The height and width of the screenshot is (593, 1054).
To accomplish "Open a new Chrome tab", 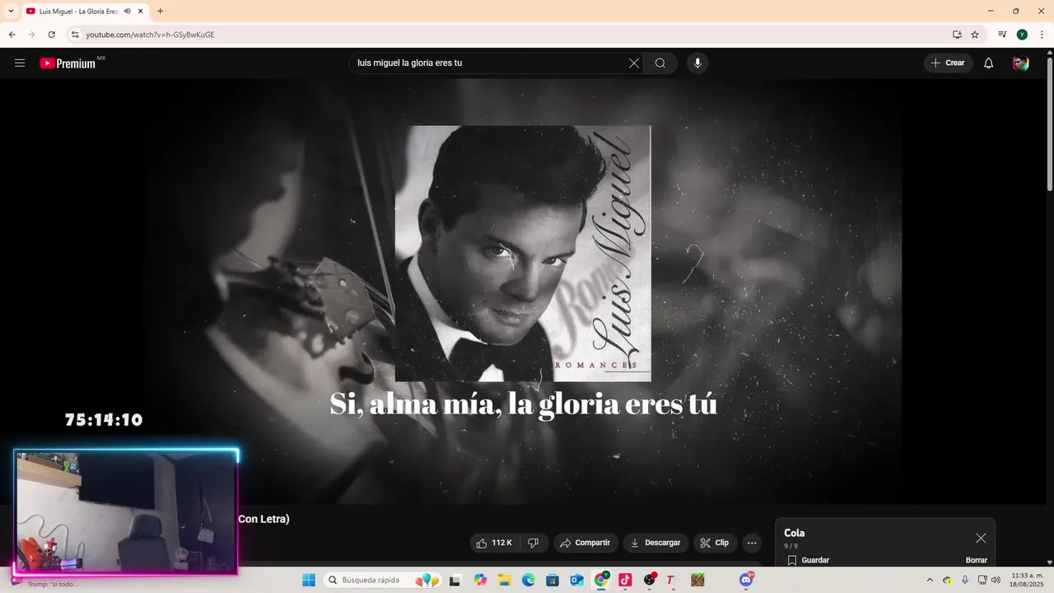I will coord(160,12).
